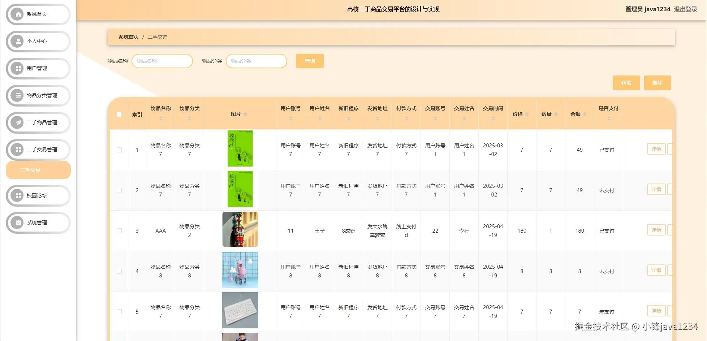The width and height of the screenshot is (707, 341).
Task: Sort table by 发货地址 column arrows
Action: pos(378,118)
